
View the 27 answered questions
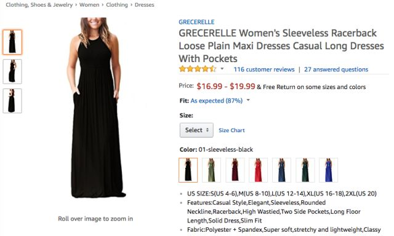pos(336,69)
